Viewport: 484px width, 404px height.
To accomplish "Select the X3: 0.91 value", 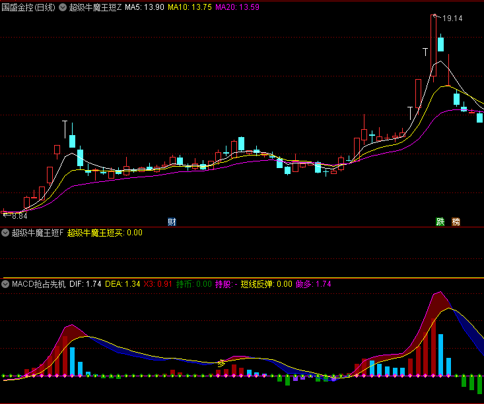I will 158,284.
